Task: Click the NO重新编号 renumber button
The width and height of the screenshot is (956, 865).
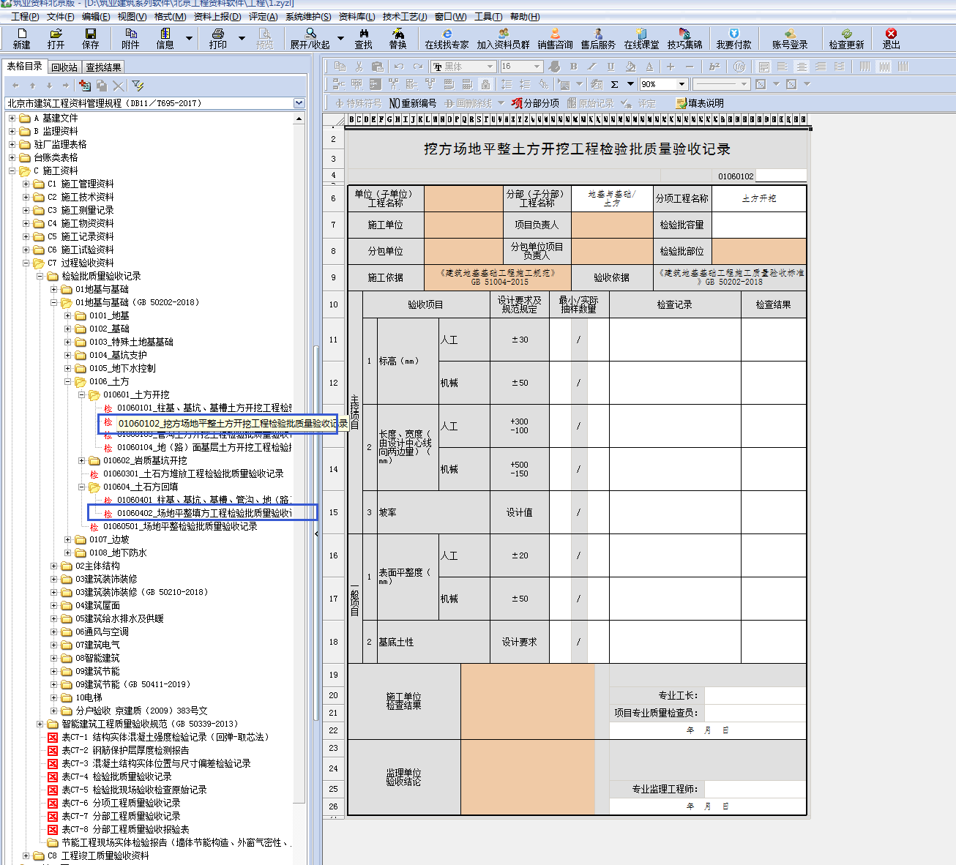Action: pyautogui.click(x=413, y=103)
